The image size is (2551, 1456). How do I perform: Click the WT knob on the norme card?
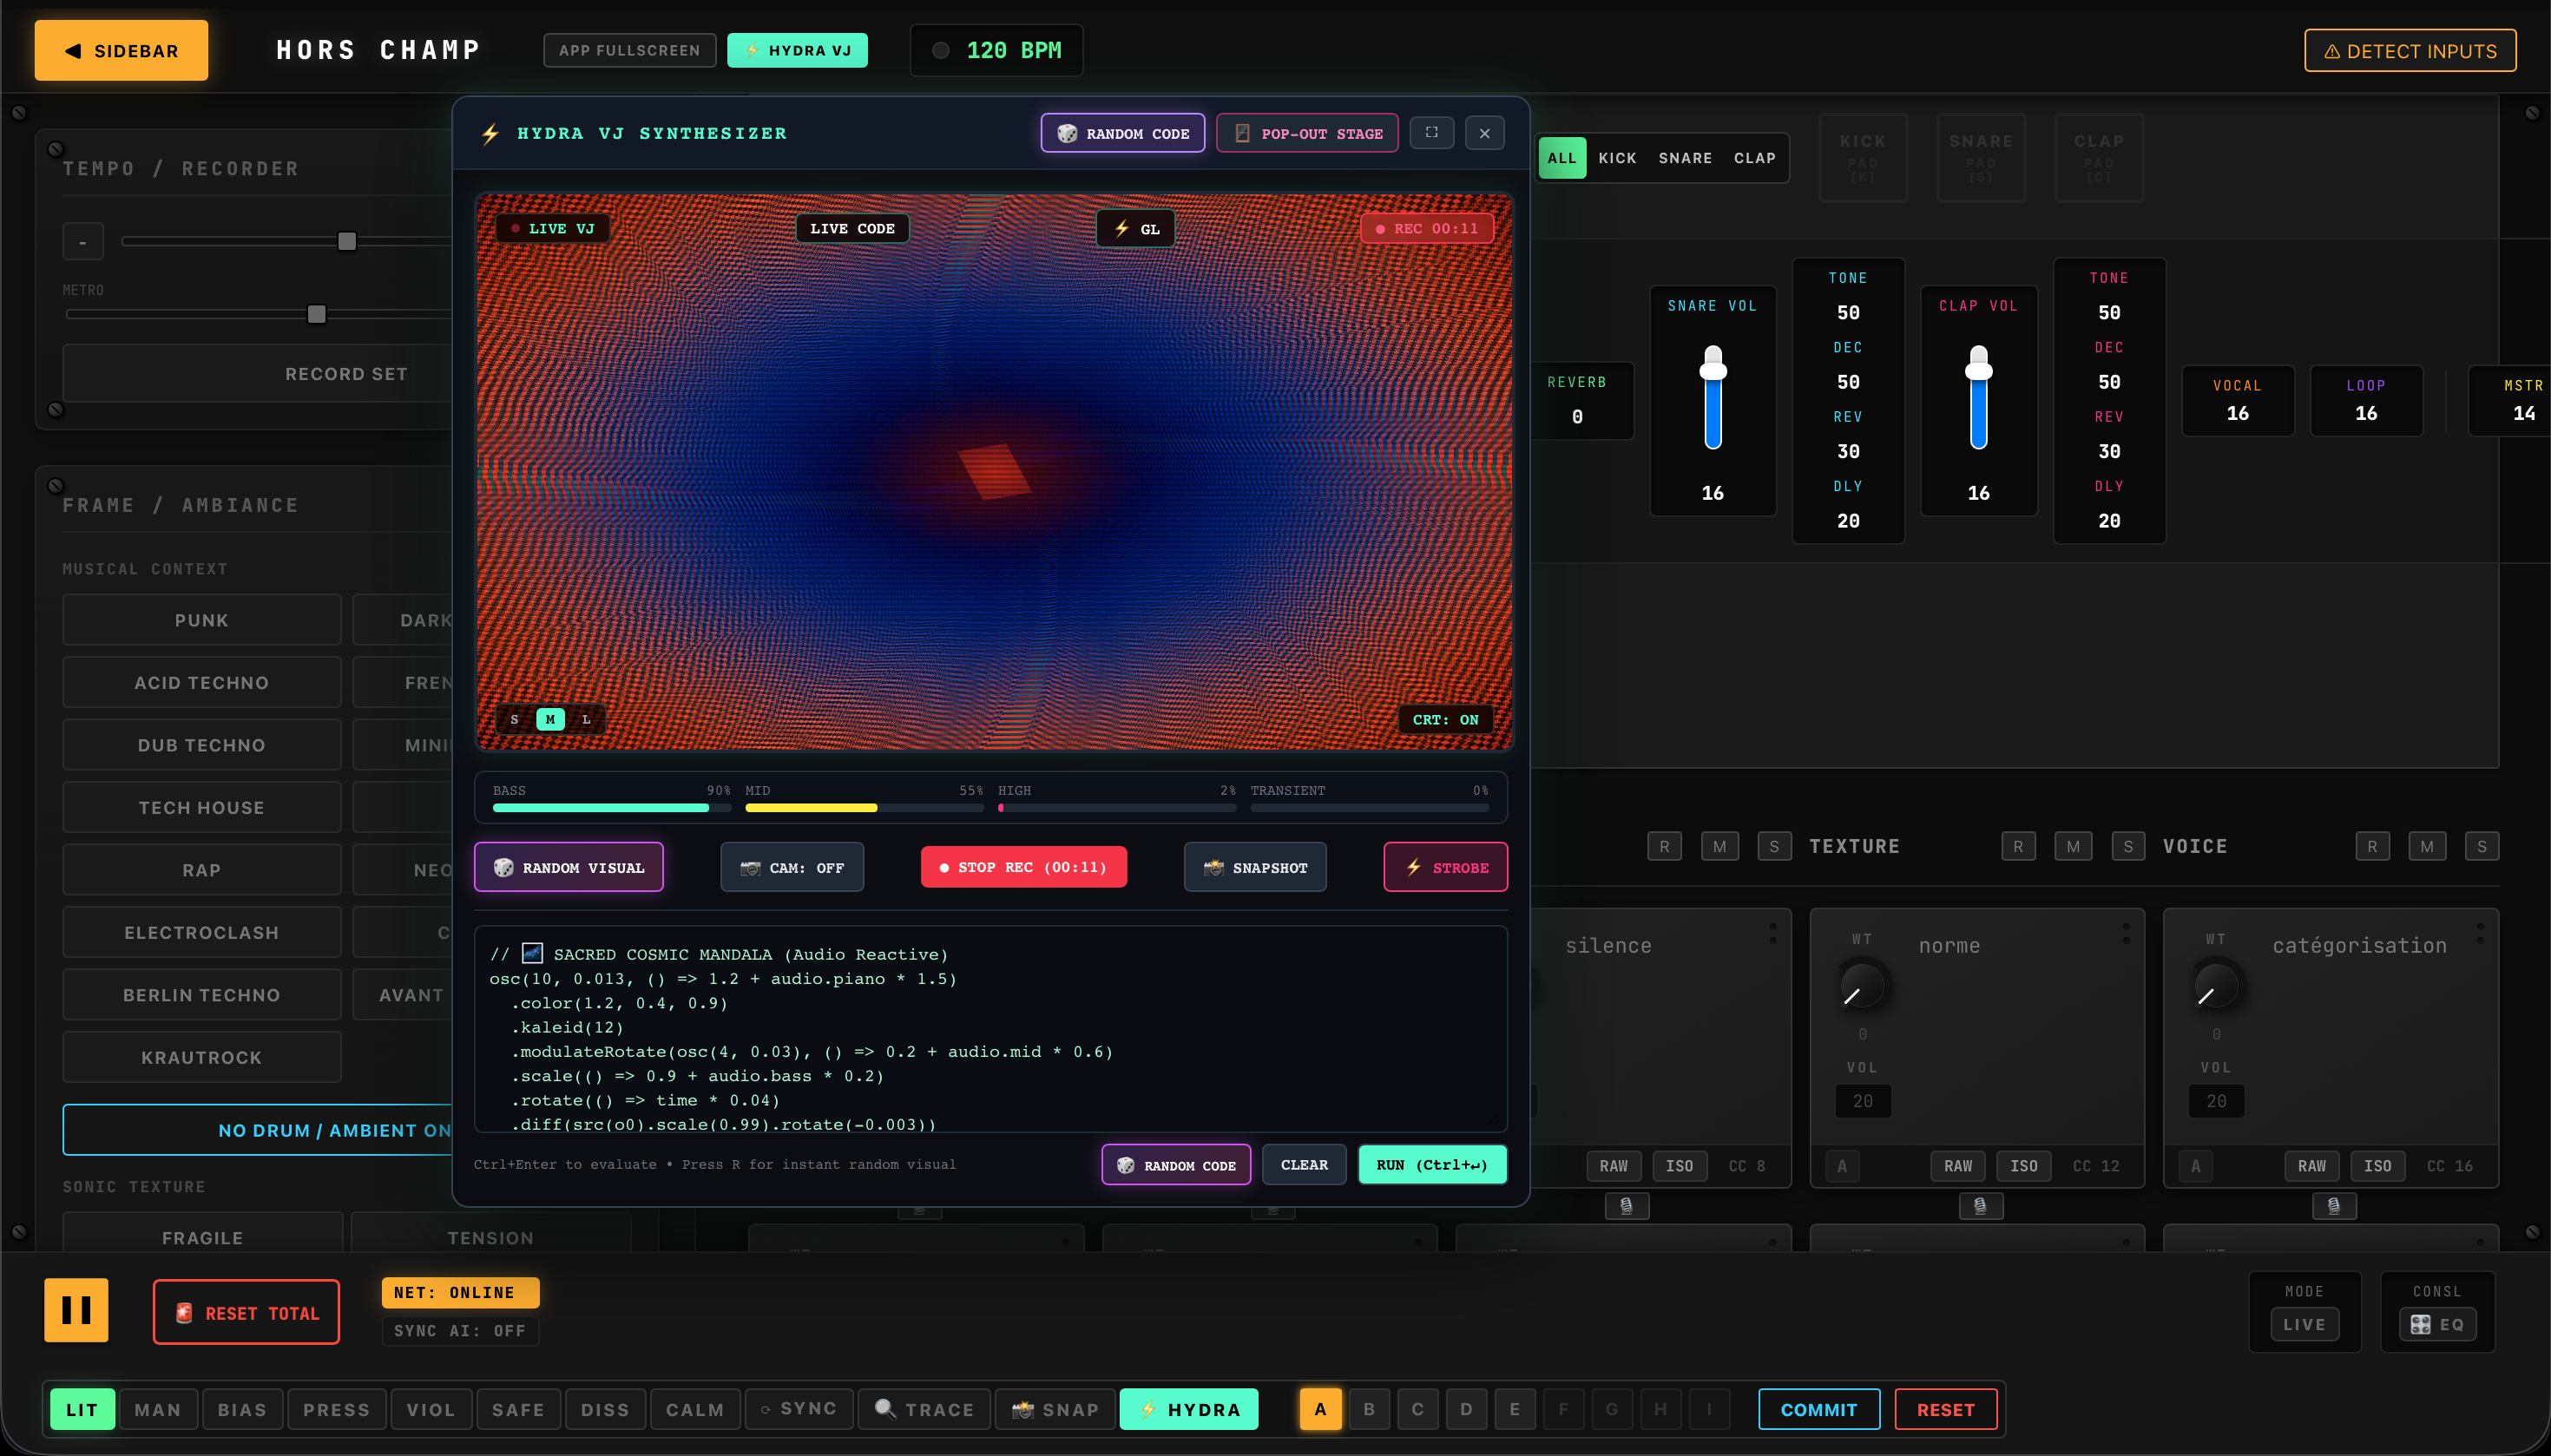click(x=1861, y=985)
